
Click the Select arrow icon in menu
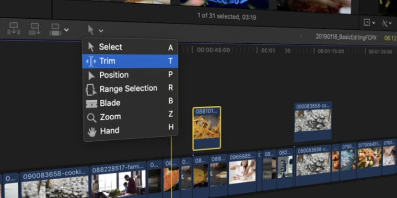click(91, 47)
